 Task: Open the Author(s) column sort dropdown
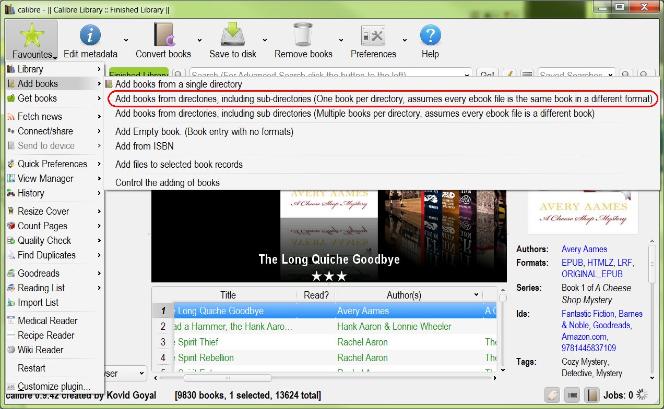tap(476, 295)
